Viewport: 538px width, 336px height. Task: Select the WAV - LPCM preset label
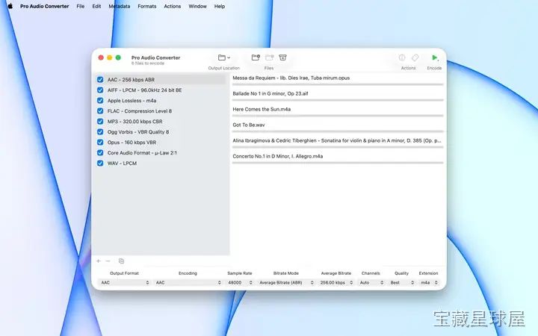click(122, 164)
